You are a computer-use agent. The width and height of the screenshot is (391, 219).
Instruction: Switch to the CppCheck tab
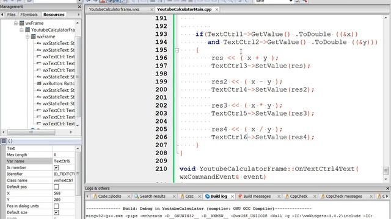click(299, 196)
